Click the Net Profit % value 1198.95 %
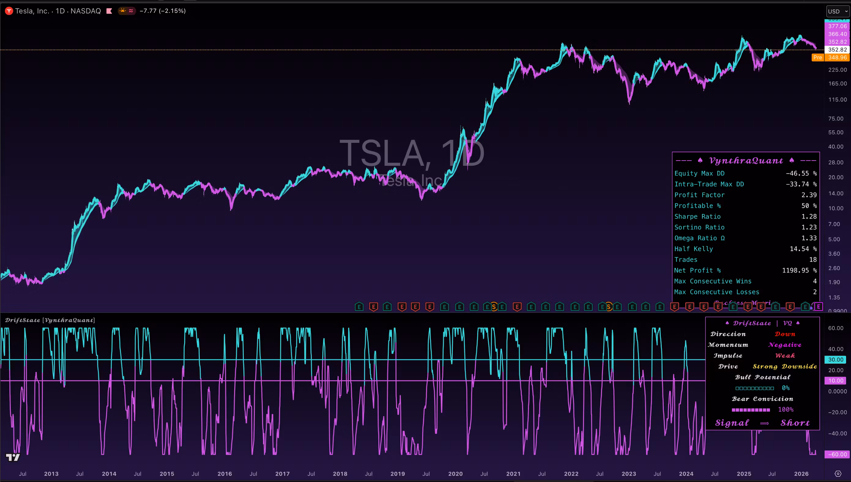This screenshot has height=482, width=851. pyautogui.click(x=799, y=270)
